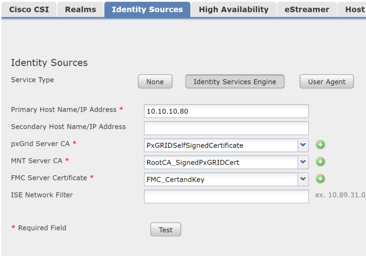366x256 pixels.
Task: Focus Secondary Host Name/IP Address field
Action: [226, 128]
